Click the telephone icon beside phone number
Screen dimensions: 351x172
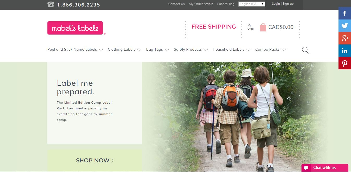click(51, 4)
